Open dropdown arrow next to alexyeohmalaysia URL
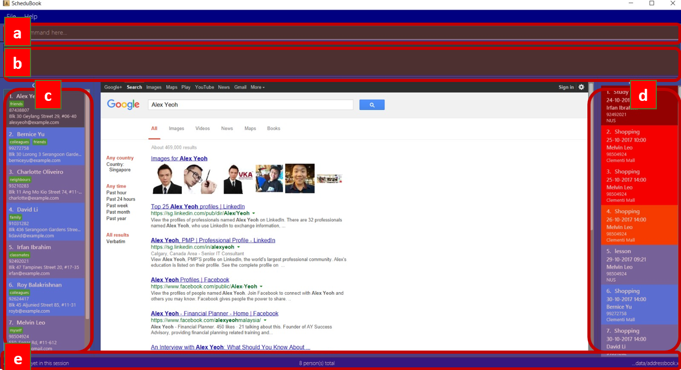This screenshot has width=681, height=370. 265,320
